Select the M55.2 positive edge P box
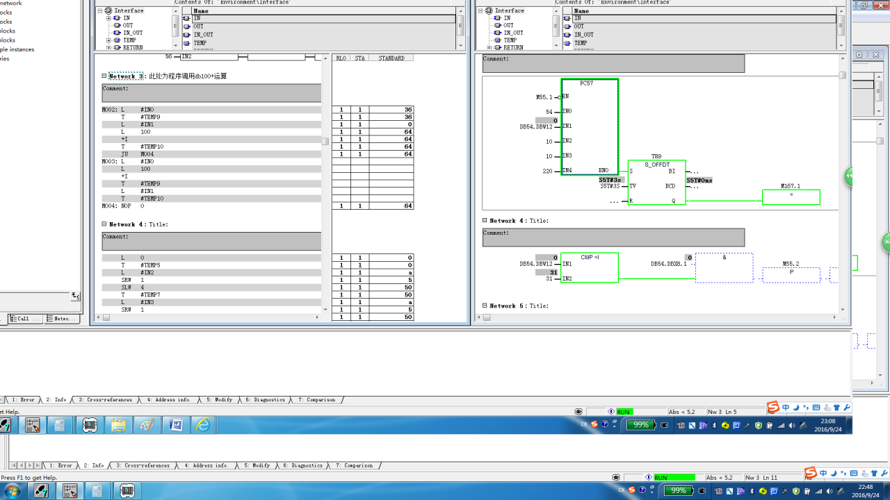The height and width of the screenshot is (500, 890). click(x=791, y=275)
